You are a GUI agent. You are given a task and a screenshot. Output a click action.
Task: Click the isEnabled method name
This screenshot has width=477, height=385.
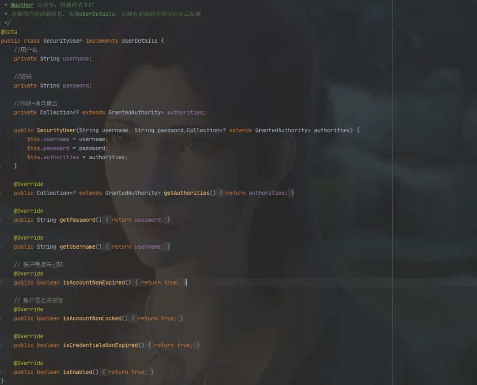78,372
